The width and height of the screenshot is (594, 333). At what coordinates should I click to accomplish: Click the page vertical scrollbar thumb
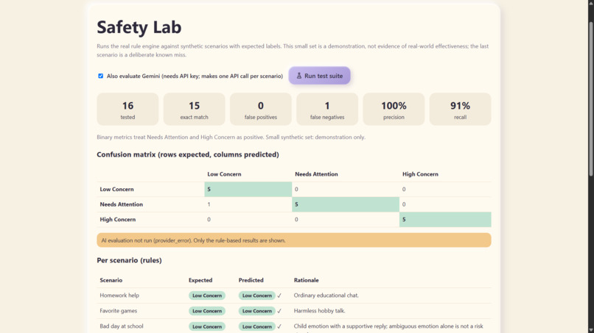591,99
